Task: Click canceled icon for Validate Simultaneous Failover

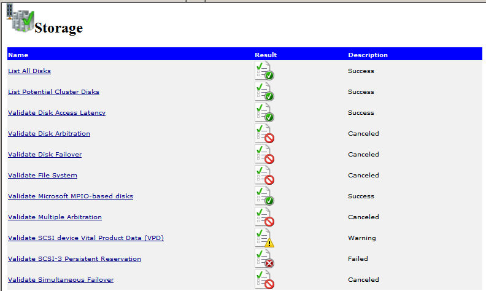Action: pos(264,279)
